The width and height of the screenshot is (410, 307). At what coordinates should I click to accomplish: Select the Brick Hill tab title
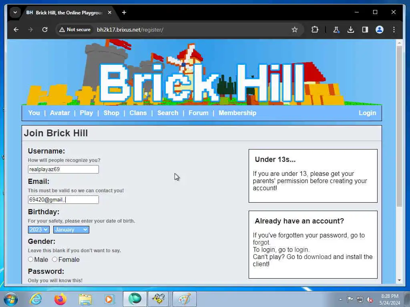(69, 12)
